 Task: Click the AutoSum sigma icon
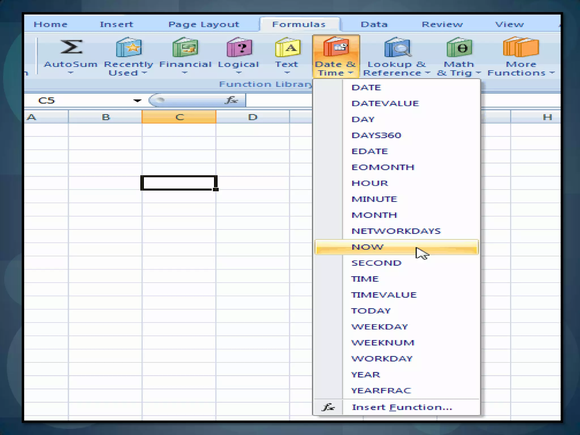(71, 47)
